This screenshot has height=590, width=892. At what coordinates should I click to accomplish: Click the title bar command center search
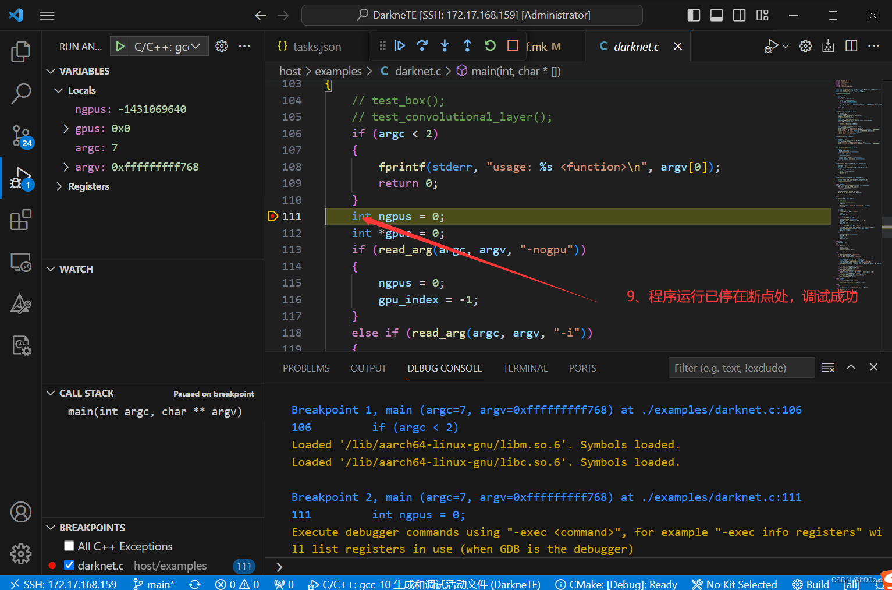[472, 15]
